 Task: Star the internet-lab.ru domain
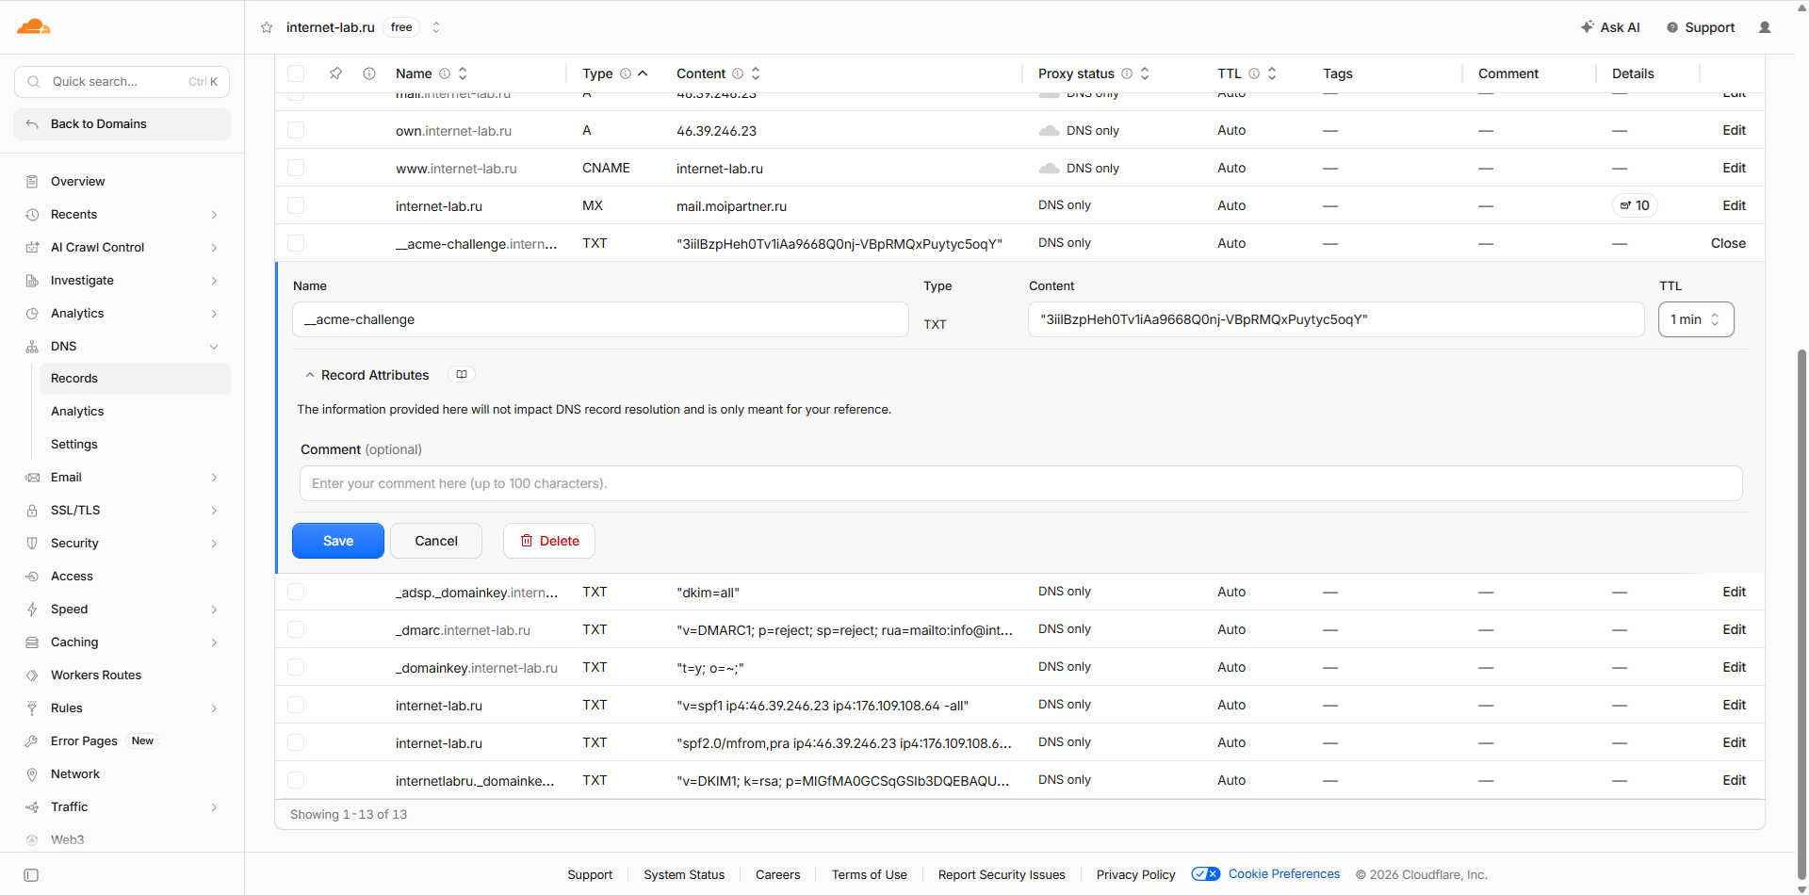pyautogui.click(x=267, y=27)
